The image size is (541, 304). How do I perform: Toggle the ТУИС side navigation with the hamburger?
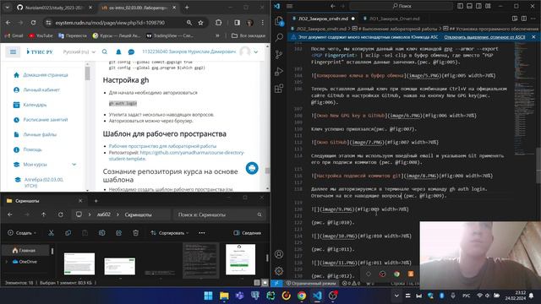pyautogui.click(x=13, y=52)
